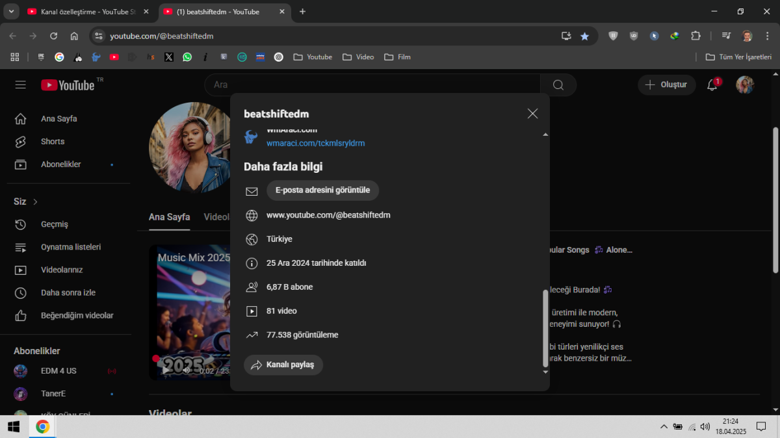This screenshot has width=780, height=438.
Task: Open the X (Twitter) bookmark
Action: point(169,57)
